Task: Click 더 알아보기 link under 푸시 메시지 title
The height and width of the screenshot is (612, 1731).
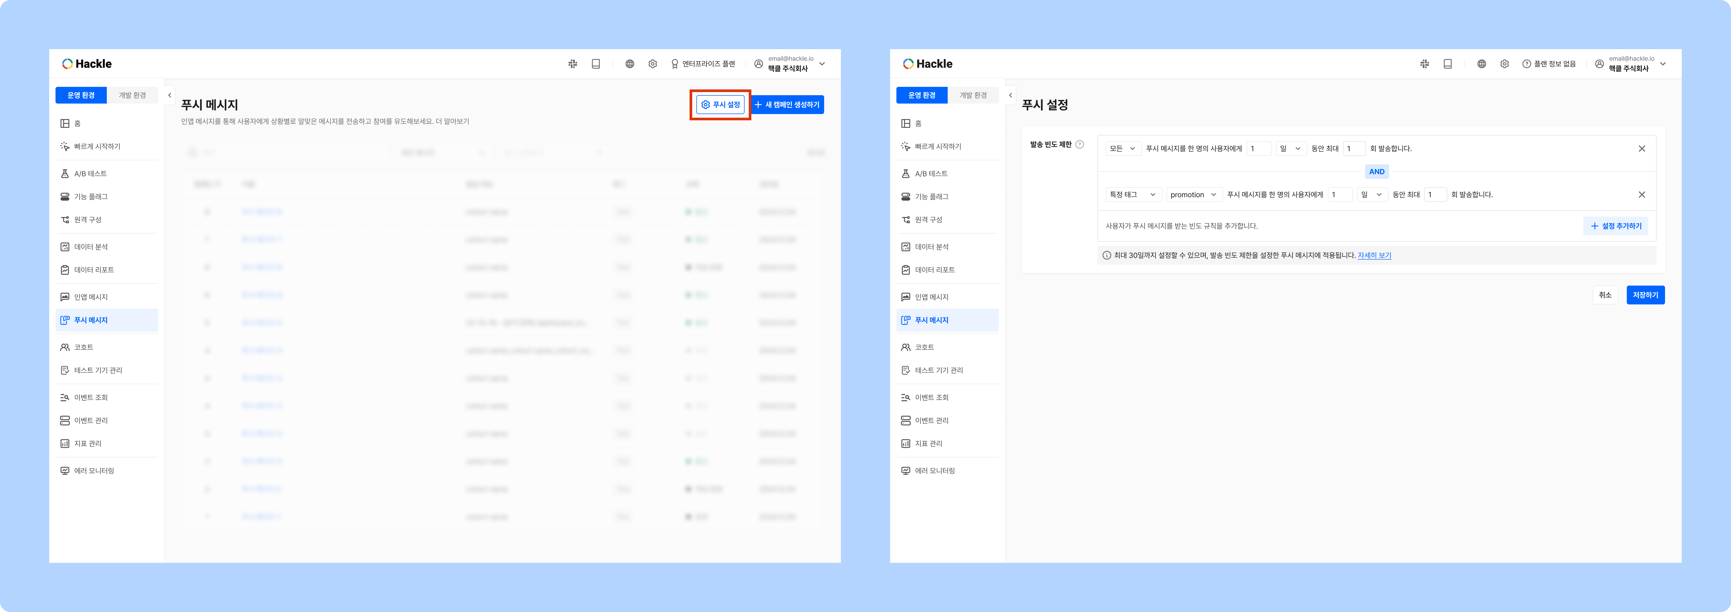Action: pos(452,121)
